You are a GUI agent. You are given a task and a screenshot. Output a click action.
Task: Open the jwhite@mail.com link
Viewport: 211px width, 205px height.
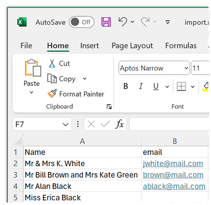tap(173, 164)
